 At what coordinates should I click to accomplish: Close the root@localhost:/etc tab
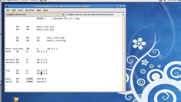pyautogui.click(x=63, y=14)
